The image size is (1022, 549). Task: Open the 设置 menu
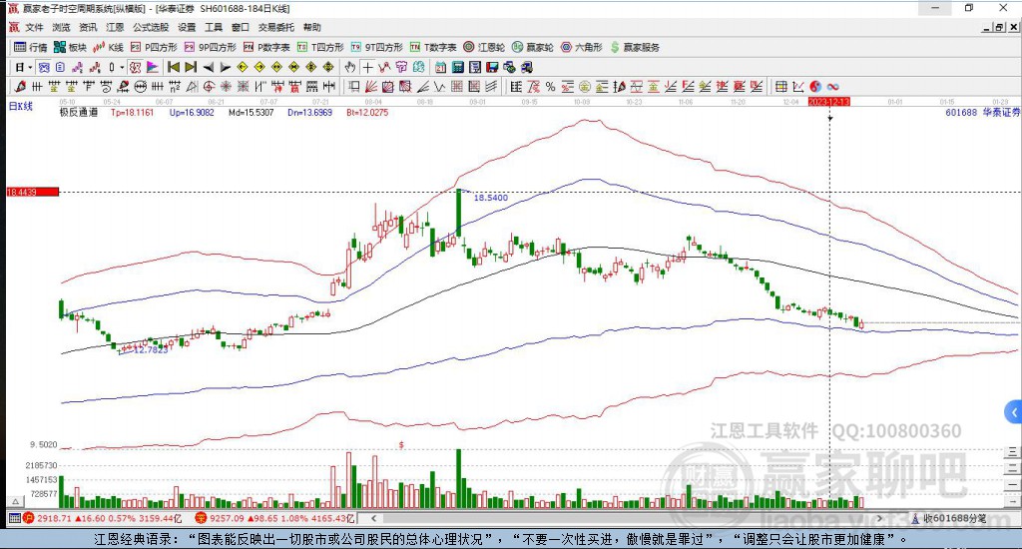coord(187,27)
